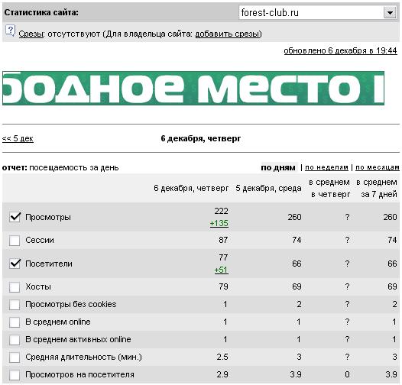The image size is (402, 385).
Task: Enable the Сессии checkbox
Action: [15, 240]
